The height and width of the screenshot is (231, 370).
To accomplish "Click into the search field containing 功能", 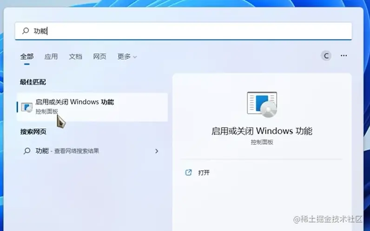I will 183,31.
